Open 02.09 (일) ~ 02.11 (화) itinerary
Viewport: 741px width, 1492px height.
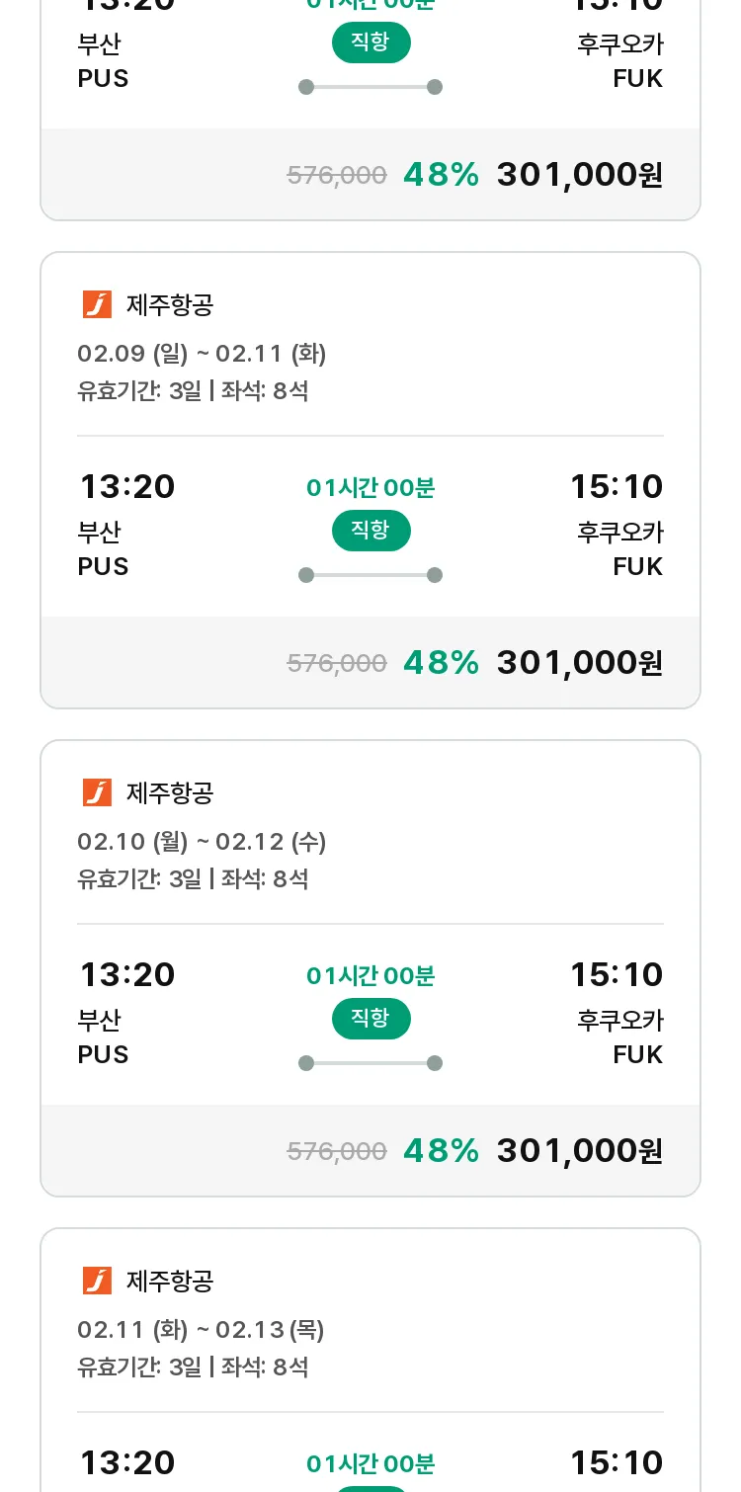(x=202, y=354)
